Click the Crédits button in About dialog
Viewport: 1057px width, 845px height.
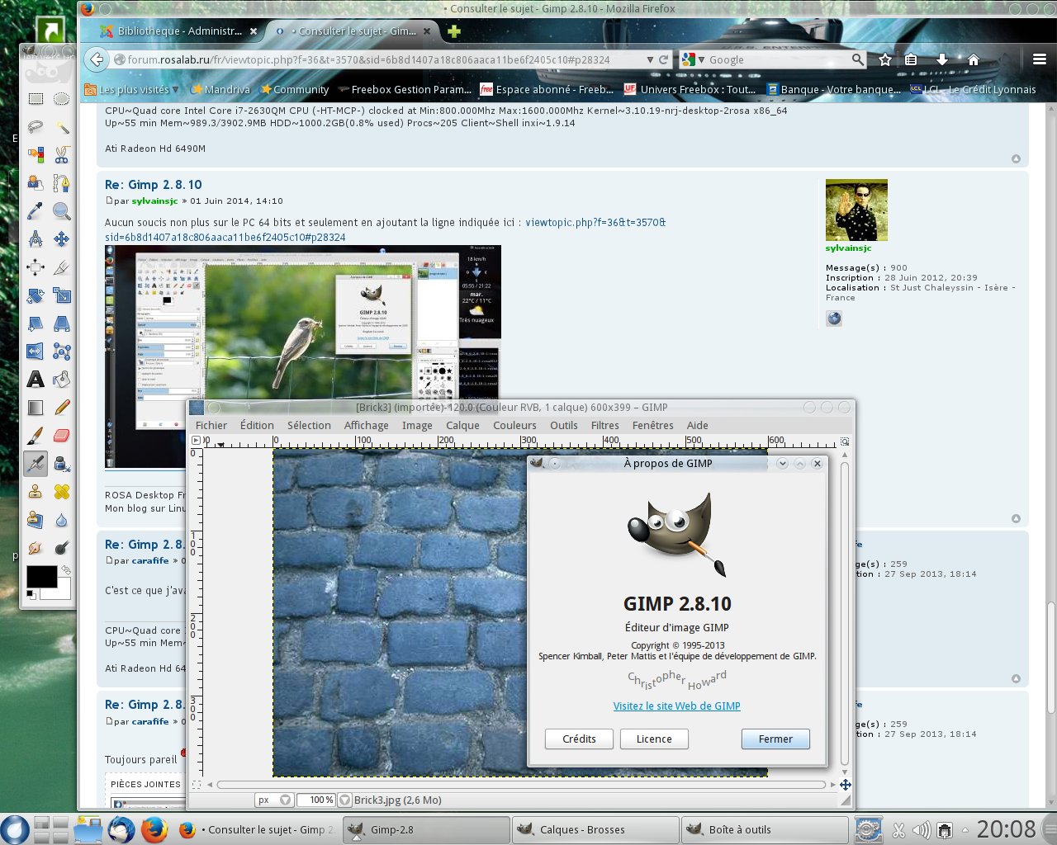[x=579, y=739]
